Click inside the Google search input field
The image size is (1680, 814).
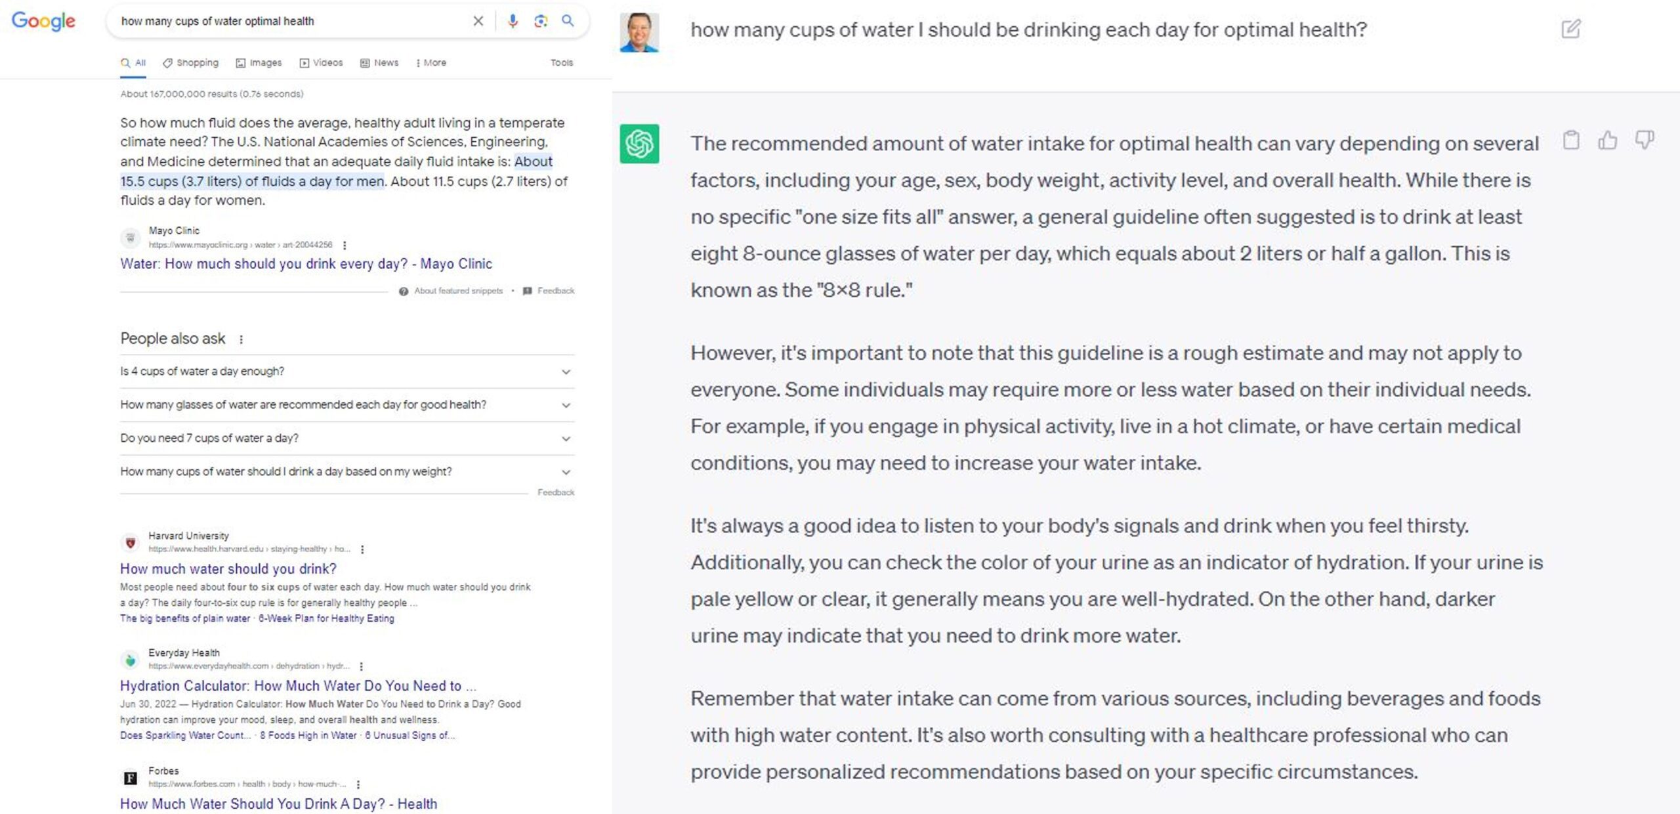289,21
